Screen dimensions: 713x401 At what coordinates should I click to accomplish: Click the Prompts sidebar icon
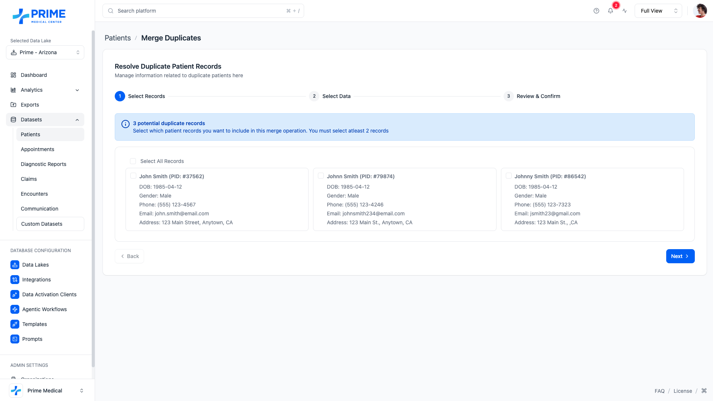(x=15, y=339)
